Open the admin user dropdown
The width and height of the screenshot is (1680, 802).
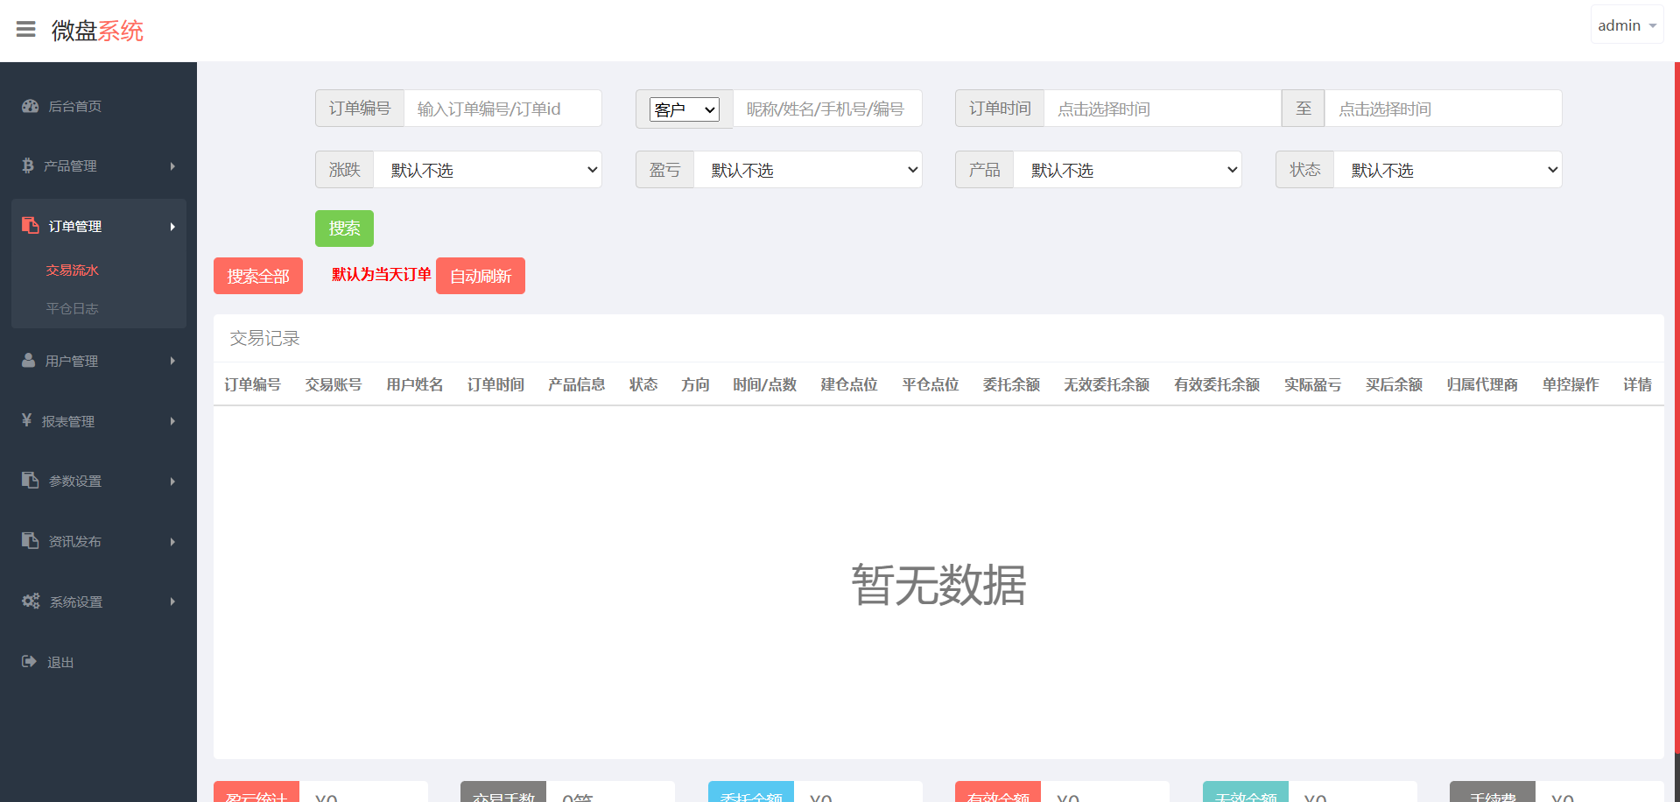pos(1626,25)
